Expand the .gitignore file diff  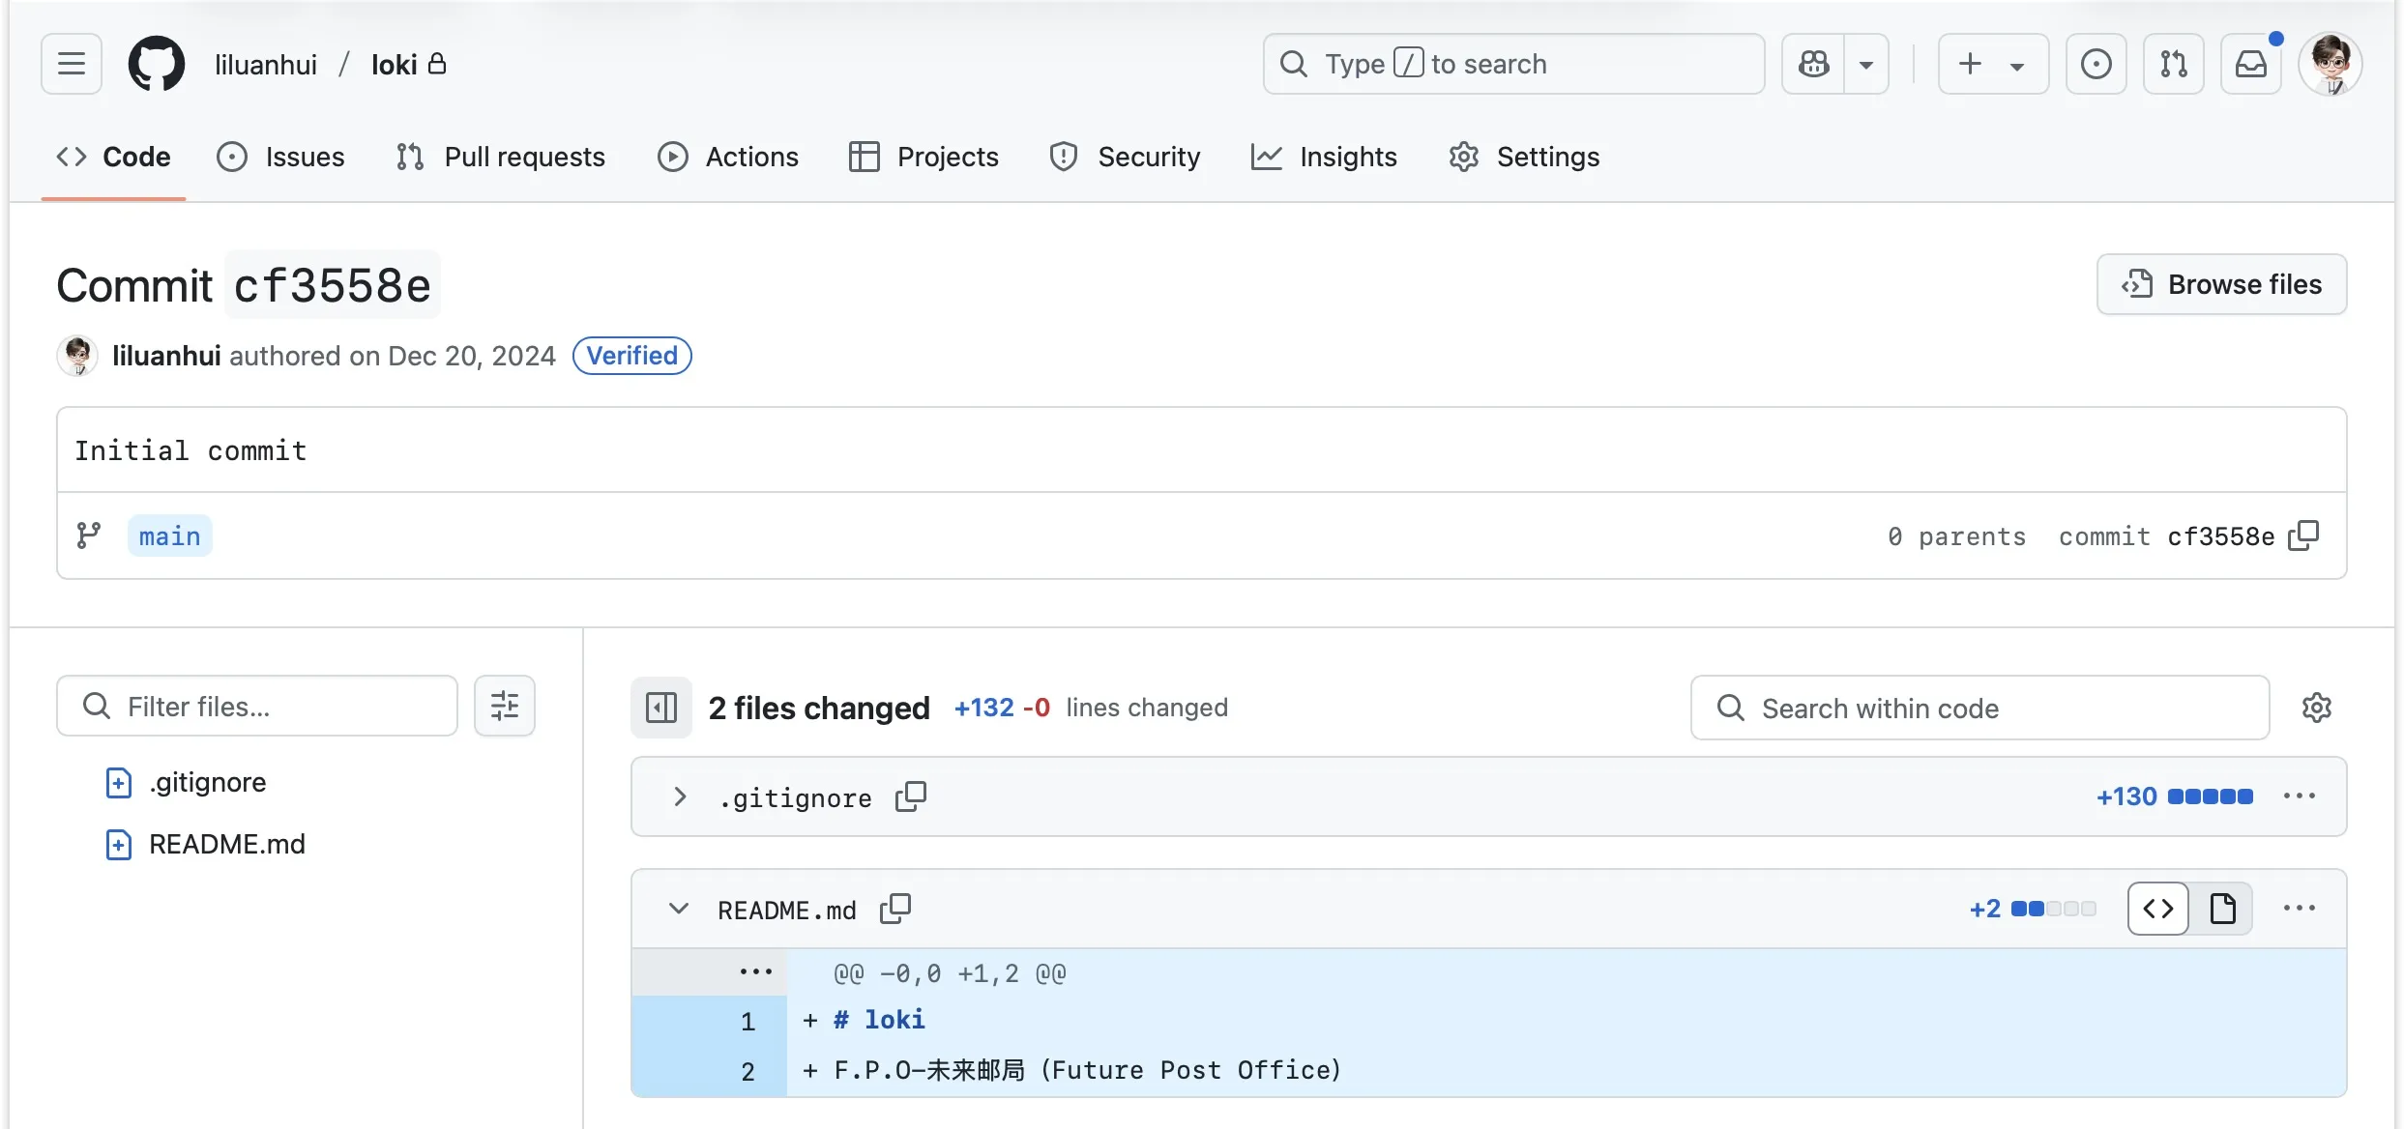(680, 796)
